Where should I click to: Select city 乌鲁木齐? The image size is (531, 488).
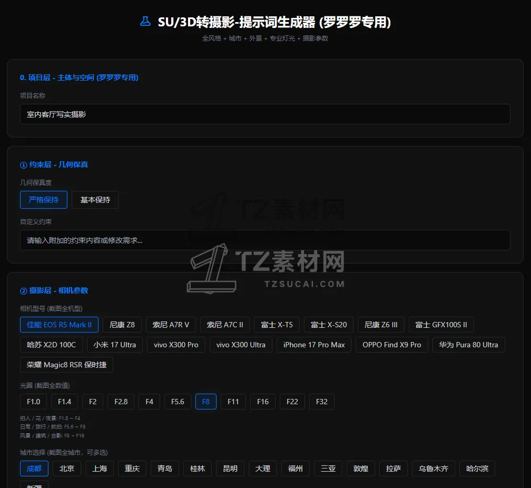[434, 469]
